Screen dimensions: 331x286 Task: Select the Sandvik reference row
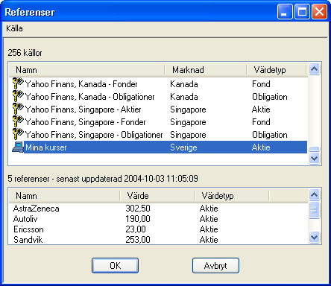(158, 240)
